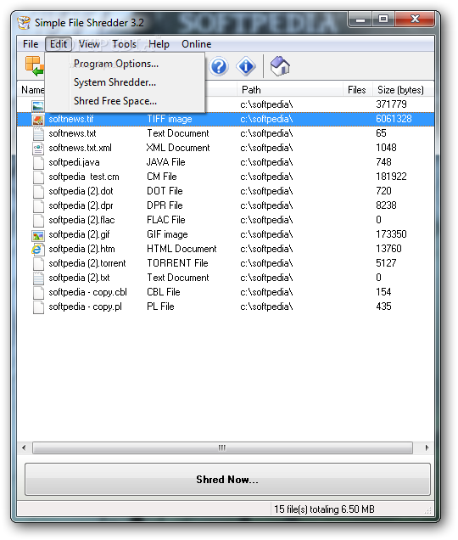This screenshot has height=540, width=458.
Task: Click the softpedia (2).htm browser icon
Action: tap(38, 250)
